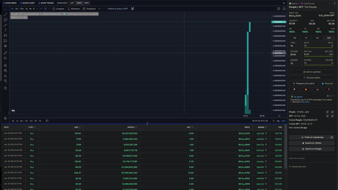Screen dimensions: 338x190
Task: Click the rocket reaction button
Action: tap(294, 89)
